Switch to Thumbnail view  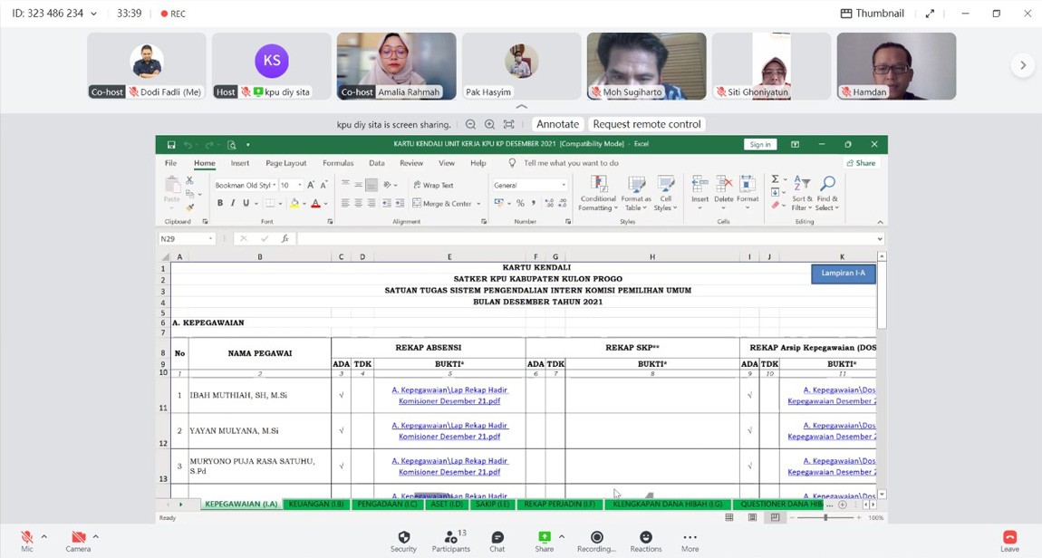pos(872,14)
